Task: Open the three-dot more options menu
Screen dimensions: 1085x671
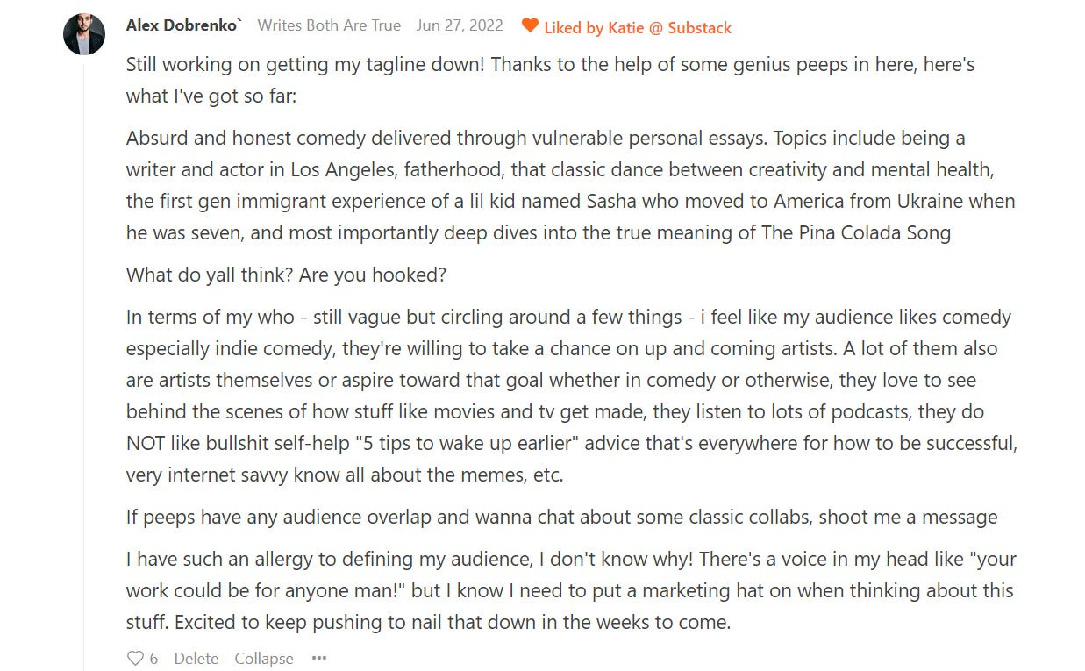Action: click(x=319, y=658)
